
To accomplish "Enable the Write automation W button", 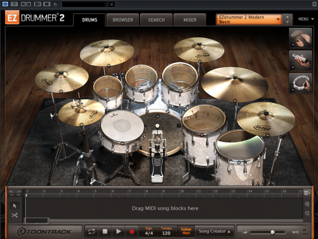I will (28, 4).
